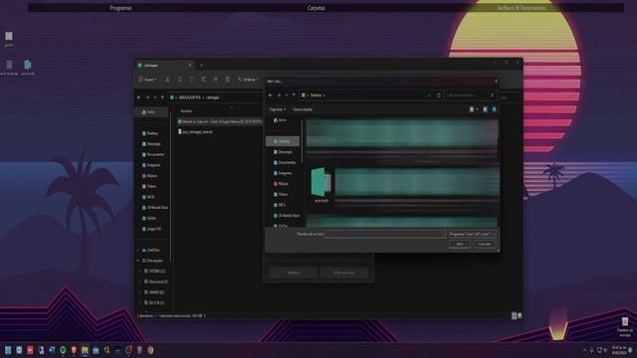Switch Explorer to details view icon
This screenshot has height=358, width=637.
(514, 316)
